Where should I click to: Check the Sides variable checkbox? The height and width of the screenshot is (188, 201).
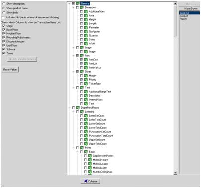(81, 40)
